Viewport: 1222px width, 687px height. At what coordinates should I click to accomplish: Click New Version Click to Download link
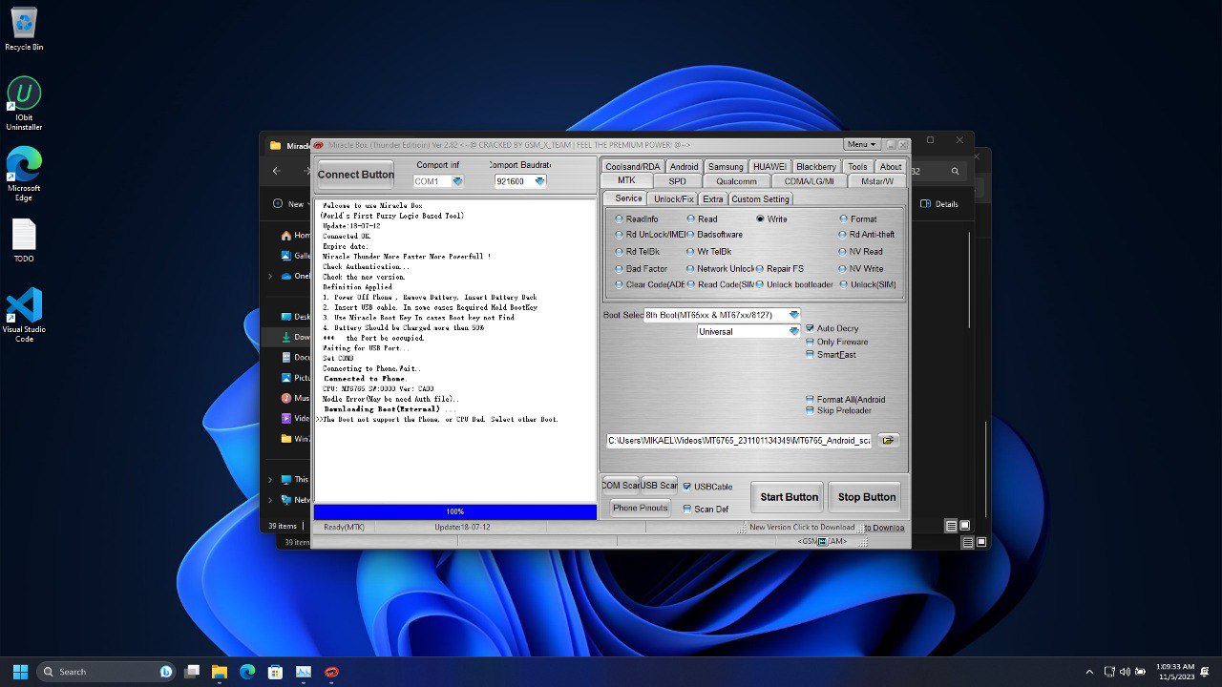(802, 527)
